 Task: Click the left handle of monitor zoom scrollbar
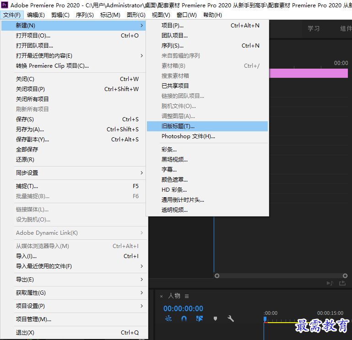[x=217, y=276]
